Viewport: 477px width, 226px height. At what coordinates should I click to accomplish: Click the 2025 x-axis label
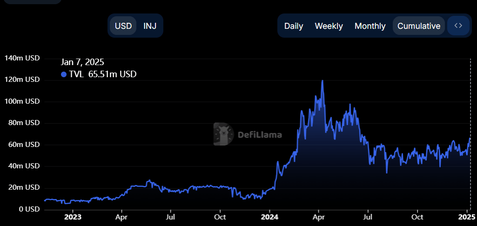(467, 218)
